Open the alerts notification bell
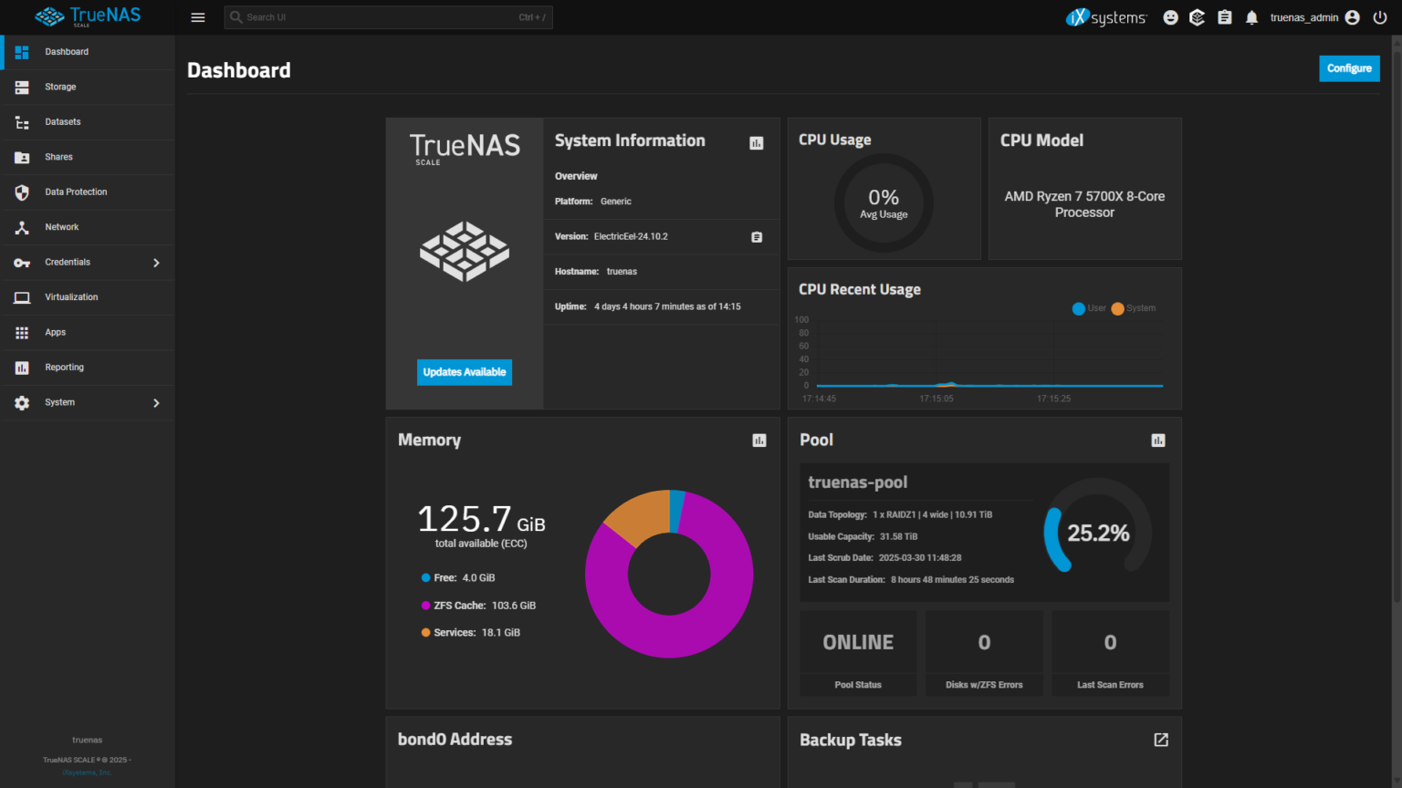Screen dimensions: 1402x788 1250,16
